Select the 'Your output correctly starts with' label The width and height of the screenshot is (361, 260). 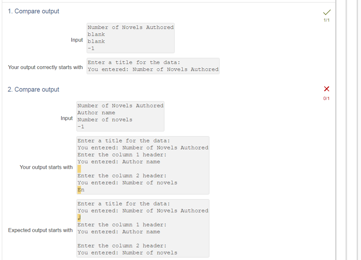click(45, 67)
